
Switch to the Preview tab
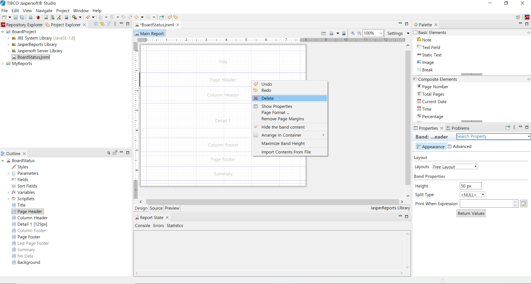(x=172, y=208)
